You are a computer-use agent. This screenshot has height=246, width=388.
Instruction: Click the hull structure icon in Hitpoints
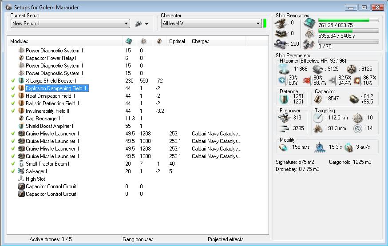[352, 69]
